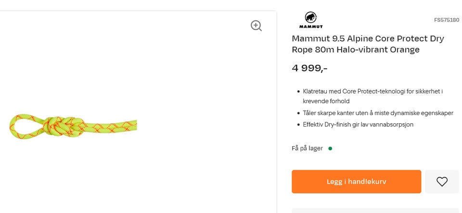Click the Få på lager stock label
Screen dimensions: 462x213
pos(307,149)
